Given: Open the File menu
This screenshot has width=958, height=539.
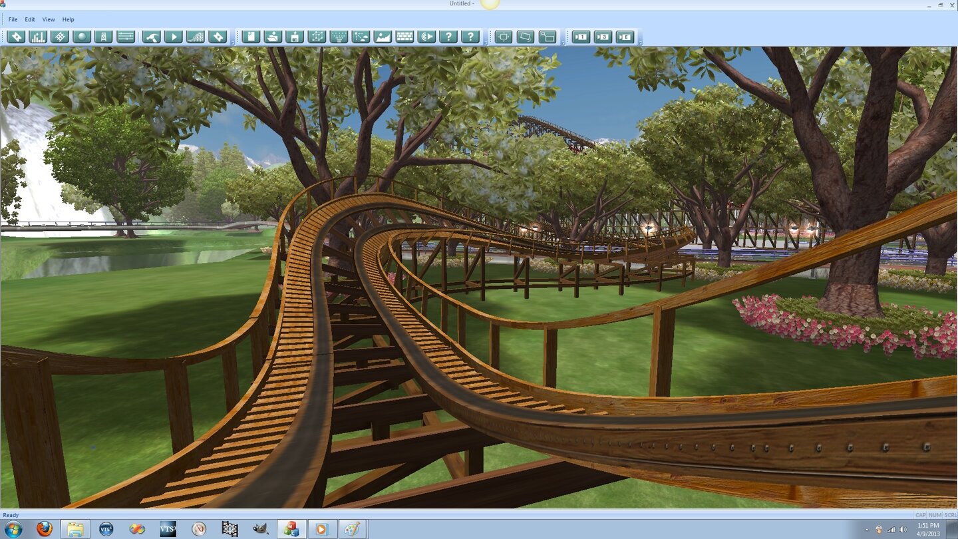Looking at the screenshot, I should pos(13,19).
